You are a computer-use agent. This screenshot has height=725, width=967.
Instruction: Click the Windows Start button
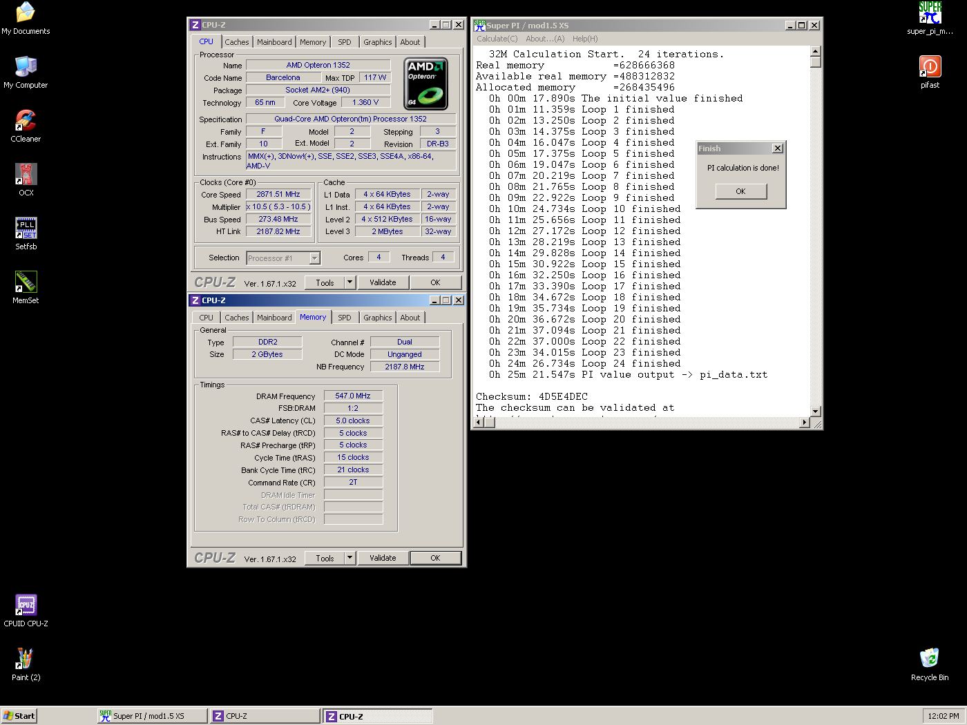click(19, 716)
